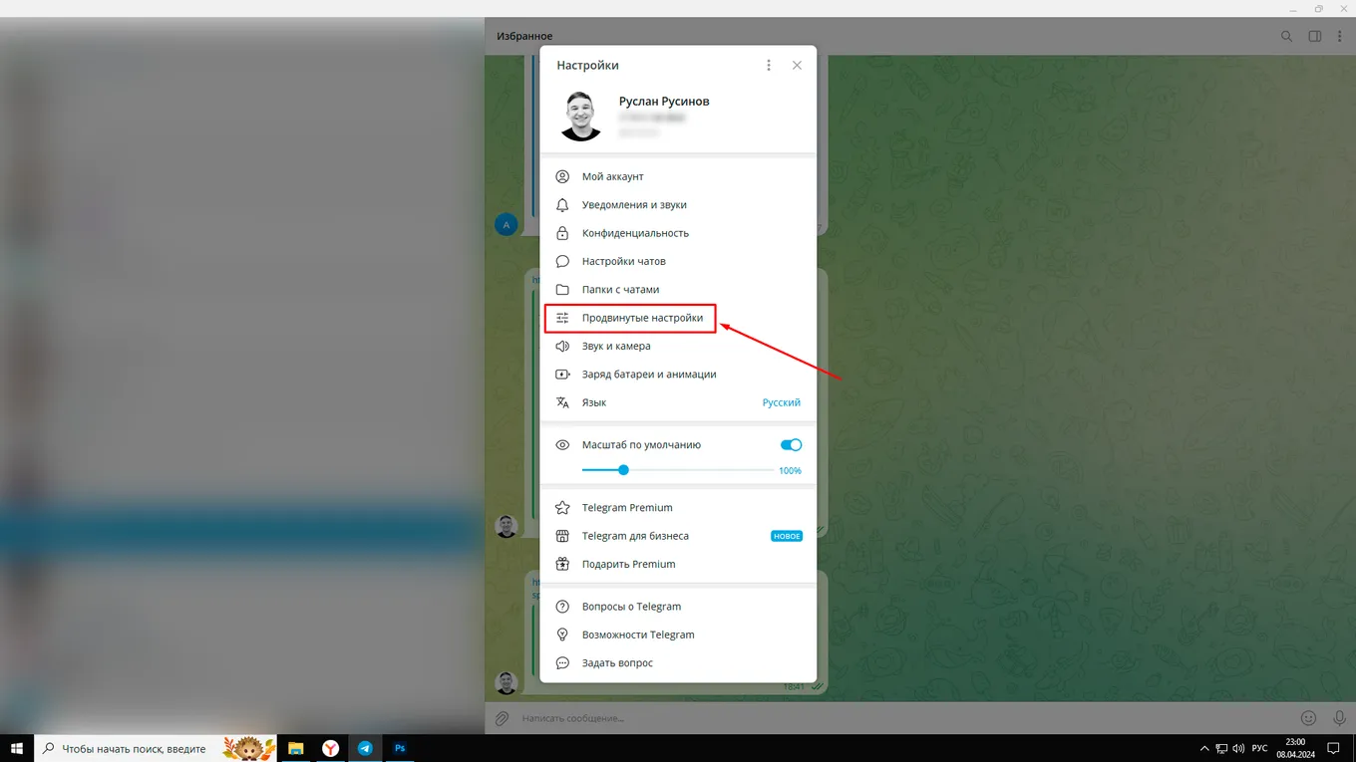Toggle the chat side panel icon
The image size is (1356, 762).
click(x=1315, y=36)
